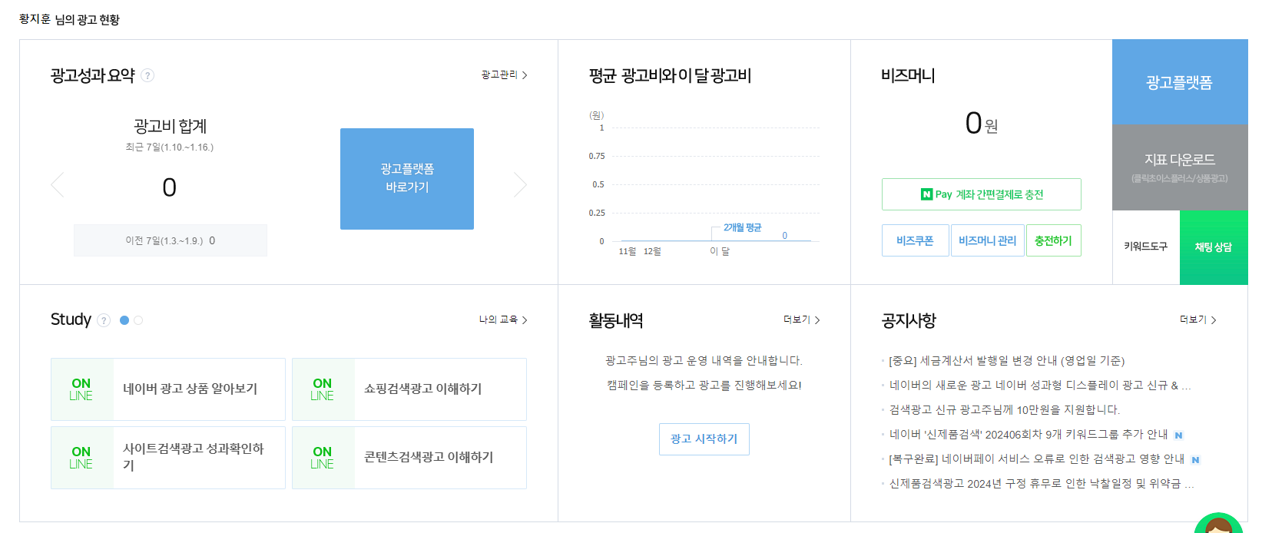The image size is (1272, 533).
Task: Click 이전 7일(1.3.~1.9.) comparison box
Action: (x=171, y=240)
